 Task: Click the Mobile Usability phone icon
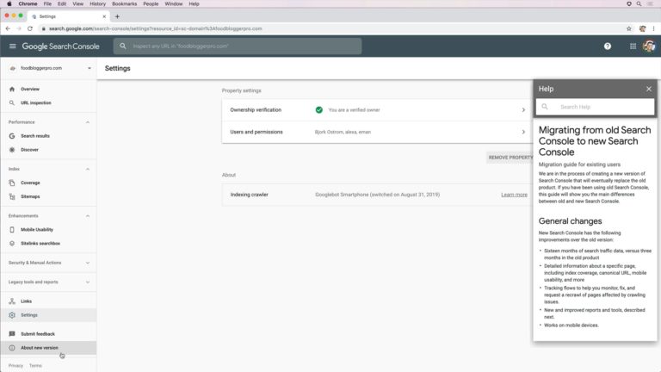pyautogui.click(x=12, y=229)
